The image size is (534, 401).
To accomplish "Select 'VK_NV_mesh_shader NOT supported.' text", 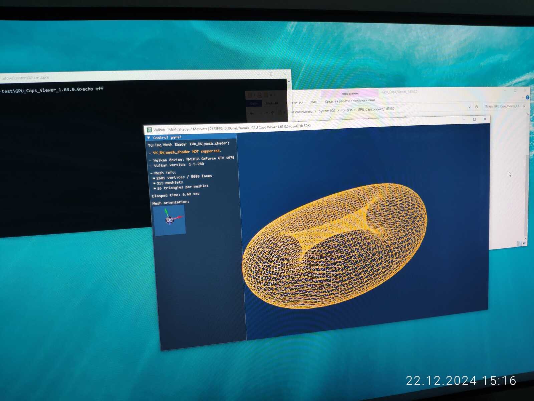I will [x=187, y=152].
